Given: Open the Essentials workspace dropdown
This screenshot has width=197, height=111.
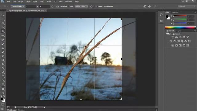Looking at the screenshot, I should [187, 6].
